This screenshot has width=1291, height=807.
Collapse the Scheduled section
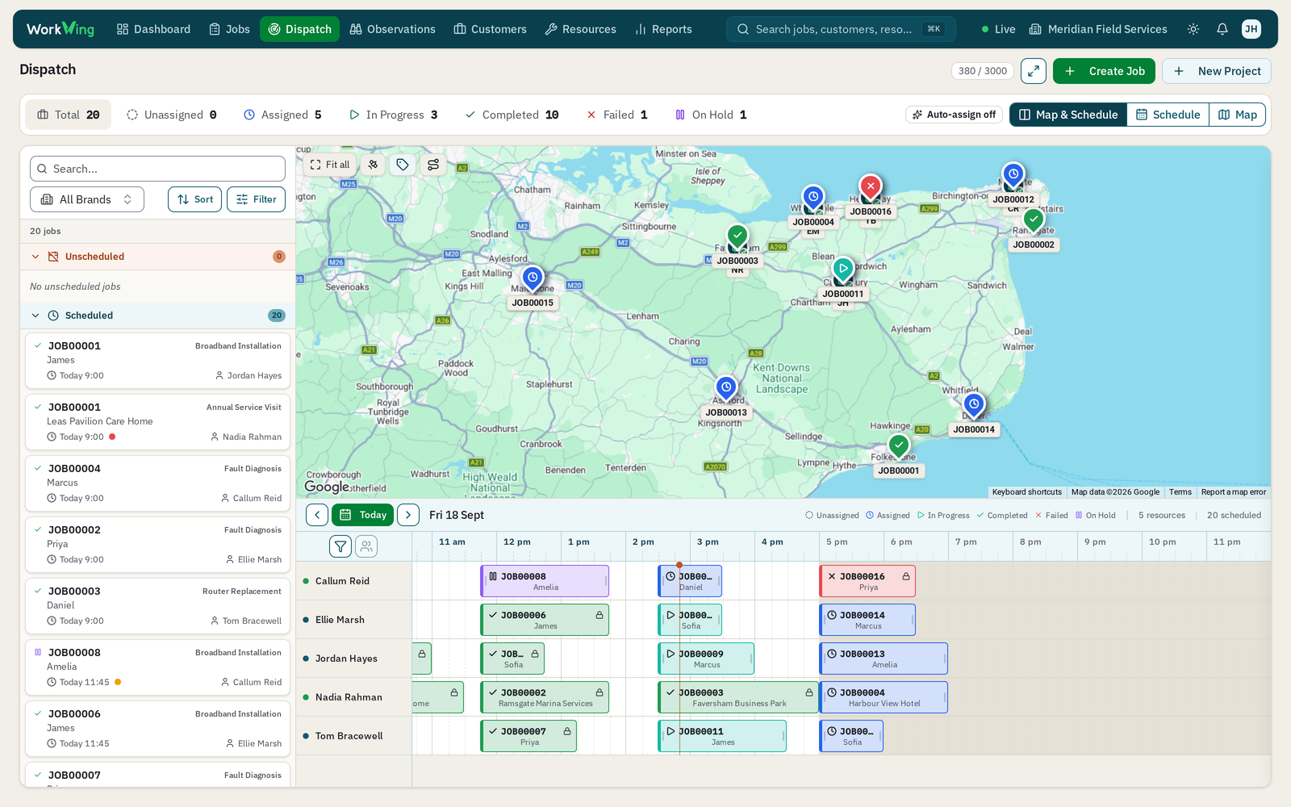click(x=36, y=316)
